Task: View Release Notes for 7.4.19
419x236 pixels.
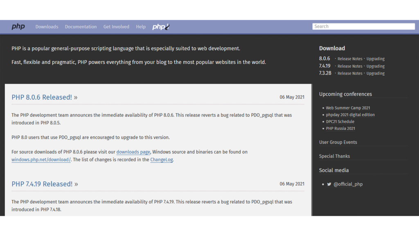Action: (350, 66)
